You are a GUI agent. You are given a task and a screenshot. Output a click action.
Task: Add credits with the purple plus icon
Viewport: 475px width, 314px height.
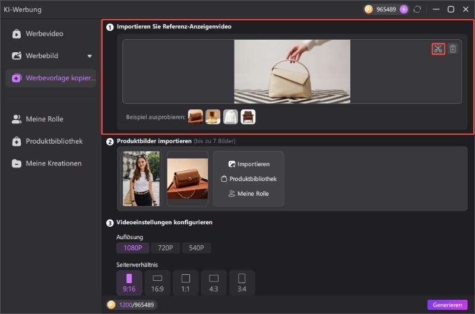[404, 9]
